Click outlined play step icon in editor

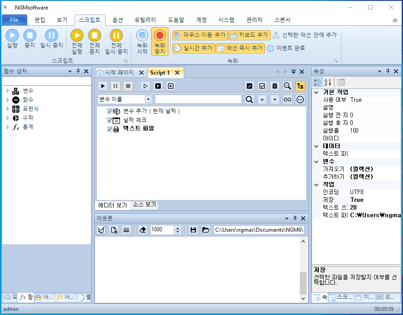tap(145, 86)
